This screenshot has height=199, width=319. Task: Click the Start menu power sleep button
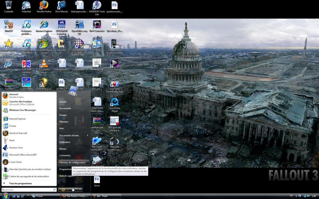pyautogui.click(x=63, y=190)
